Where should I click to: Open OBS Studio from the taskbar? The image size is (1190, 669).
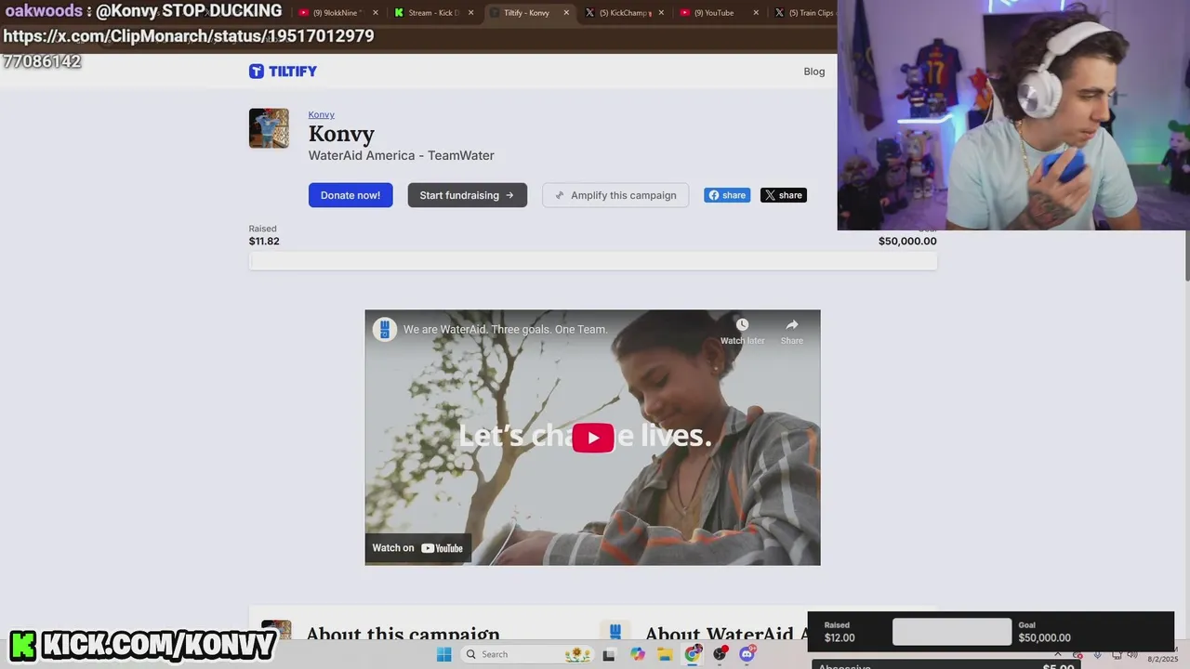click(720, 654)
